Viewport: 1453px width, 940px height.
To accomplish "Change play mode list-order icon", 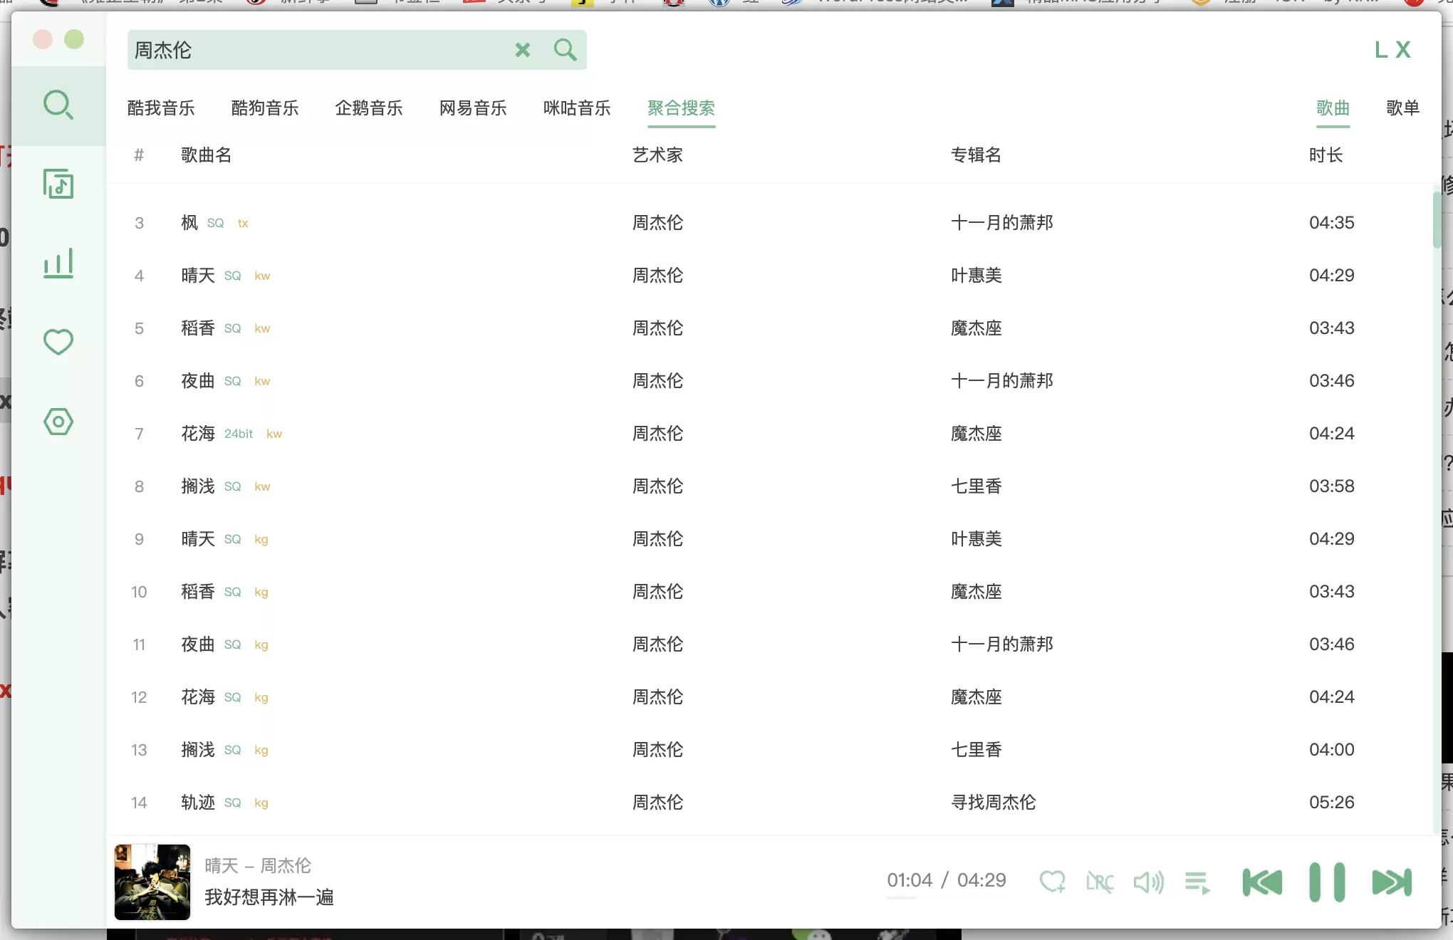I will (x=1197, y=882).
